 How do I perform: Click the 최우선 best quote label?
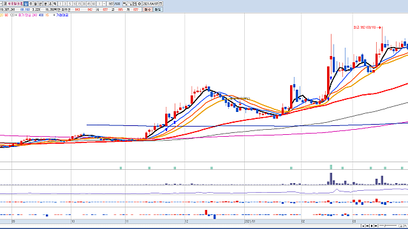tap(66, 10)
